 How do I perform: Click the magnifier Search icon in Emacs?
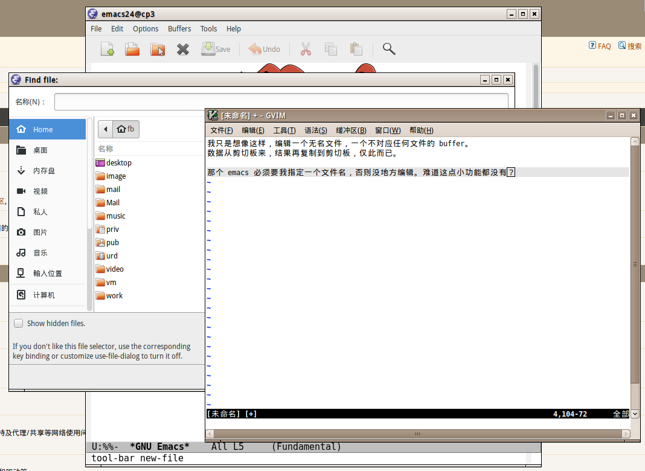pos(389,49)
